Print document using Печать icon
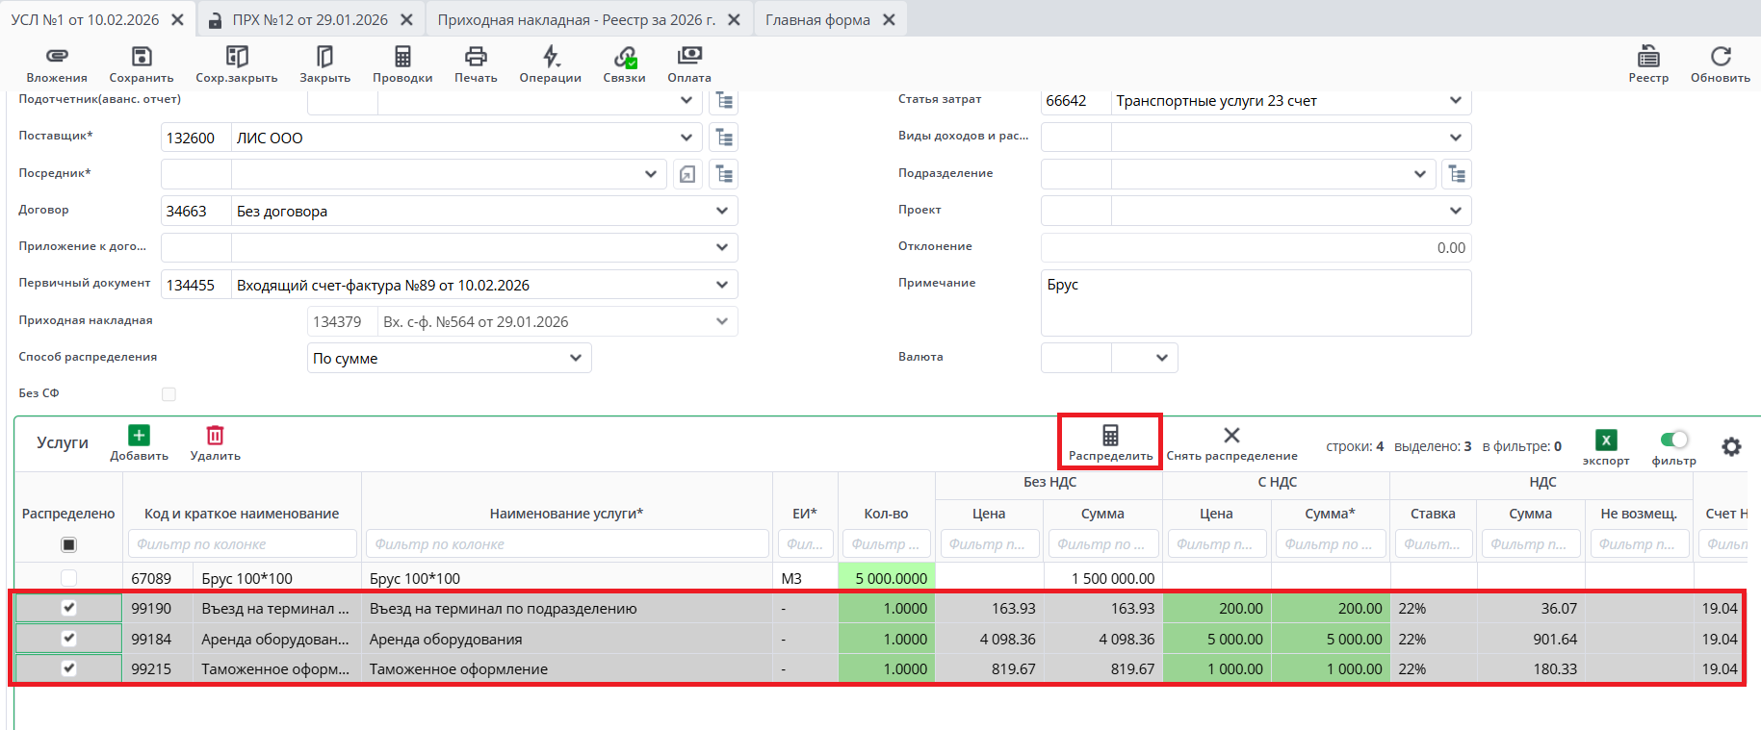This screenshot has height=730, width=1761. click(x=476, y=57)
